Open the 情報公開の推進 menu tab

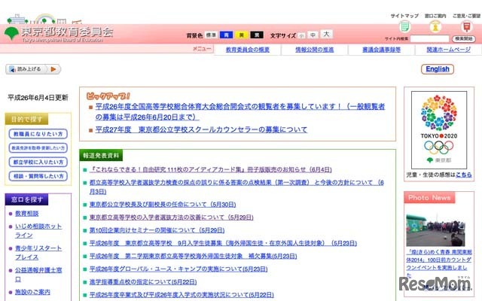click(x=315, y=50)
